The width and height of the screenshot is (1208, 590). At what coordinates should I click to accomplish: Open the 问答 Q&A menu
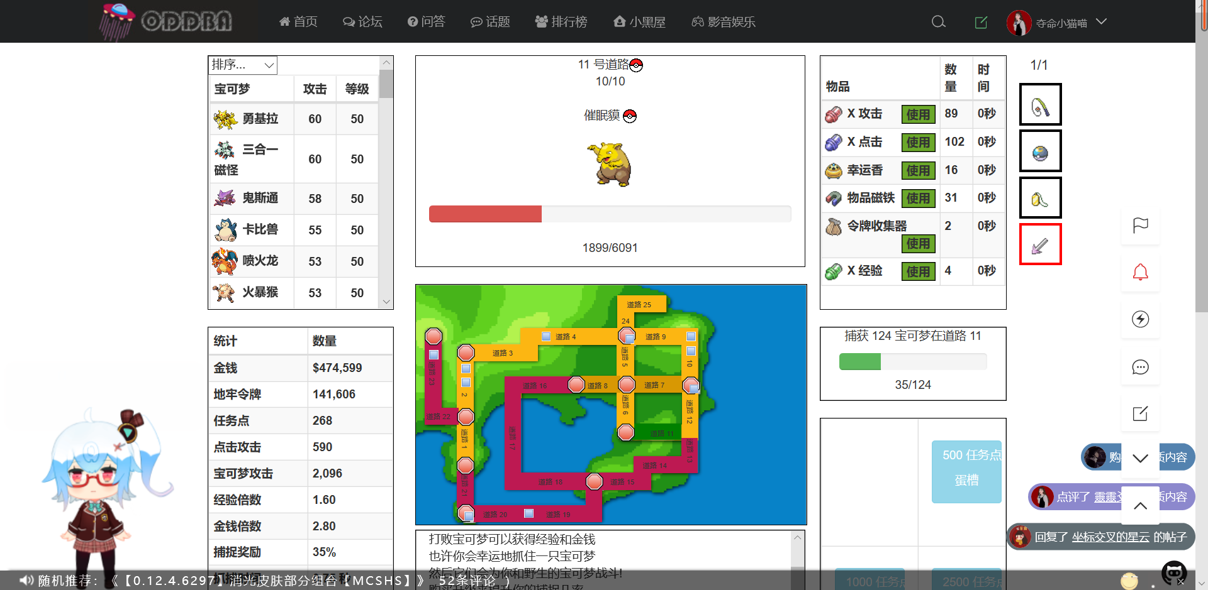pos(427,22)
